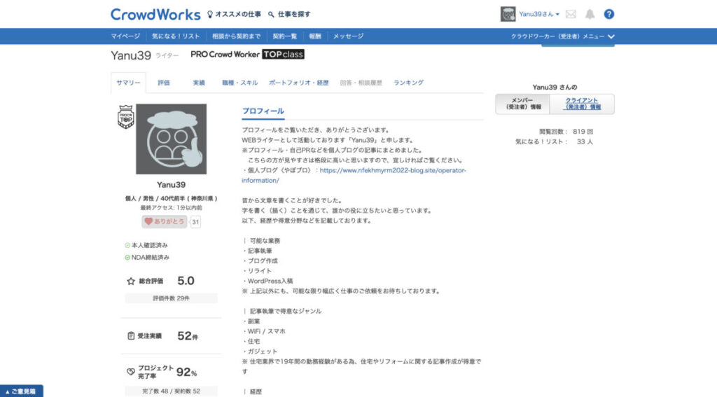
Task: Click the blue help question mark icon
Action: coord(608,14)
